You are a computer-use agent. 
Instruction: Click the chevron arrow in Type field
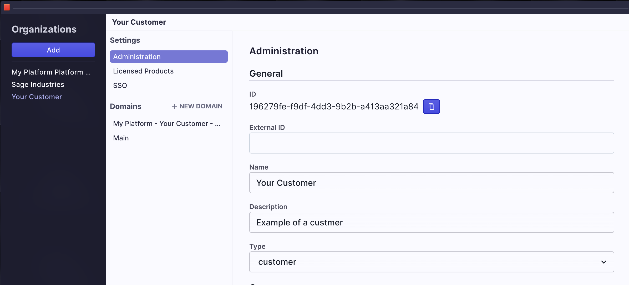click(603, 262)
